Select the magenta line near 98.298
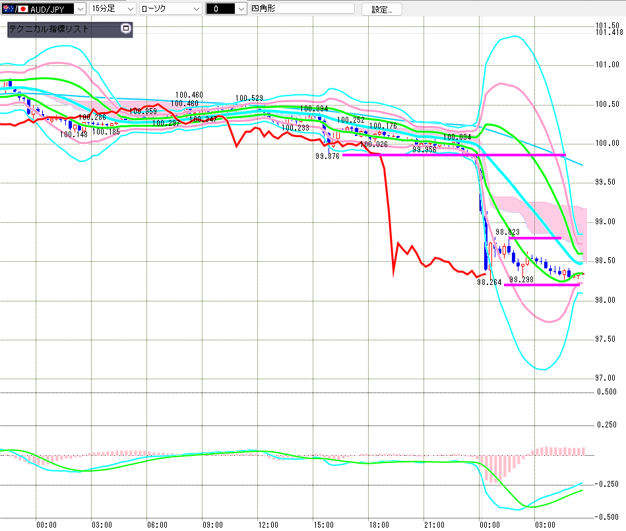626x531 pixels. click(x=541, y=285)
